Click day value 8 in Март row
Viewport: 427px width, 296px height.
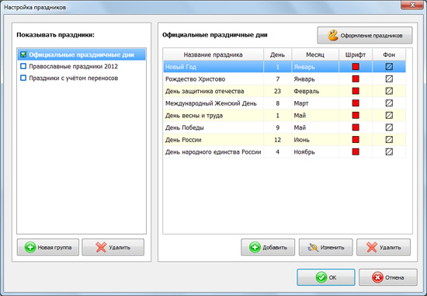pyautogui.click(x=277, y=103)
